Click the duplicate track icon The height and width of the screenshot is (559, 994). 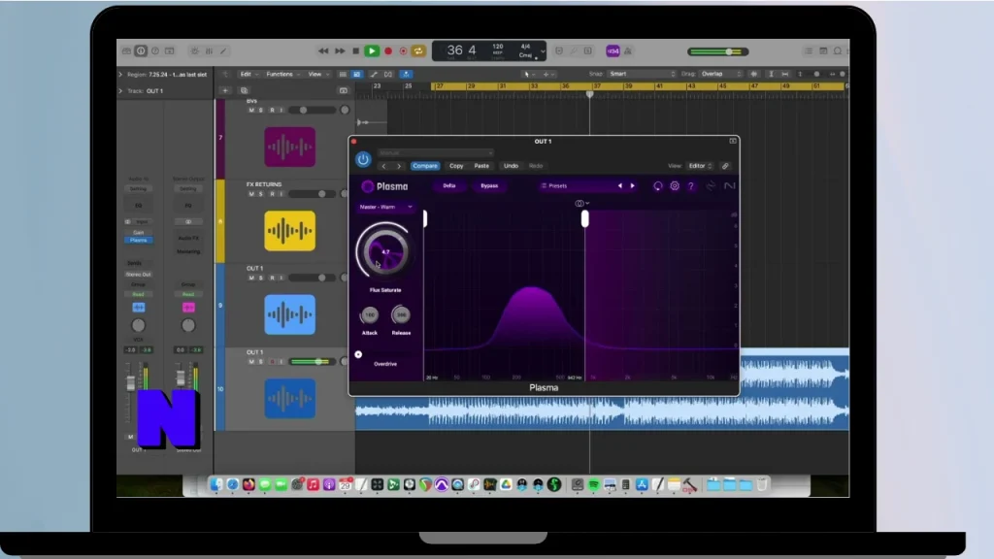tap(244, 90)
